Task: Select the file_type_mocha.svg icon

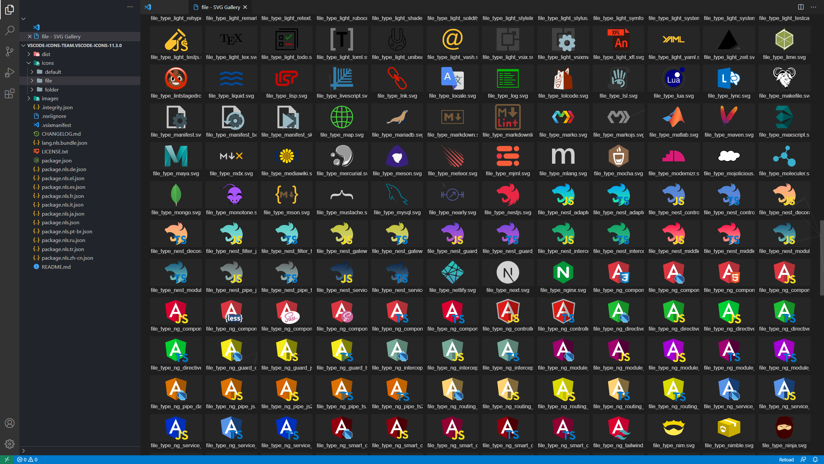Action: [618, 156]
